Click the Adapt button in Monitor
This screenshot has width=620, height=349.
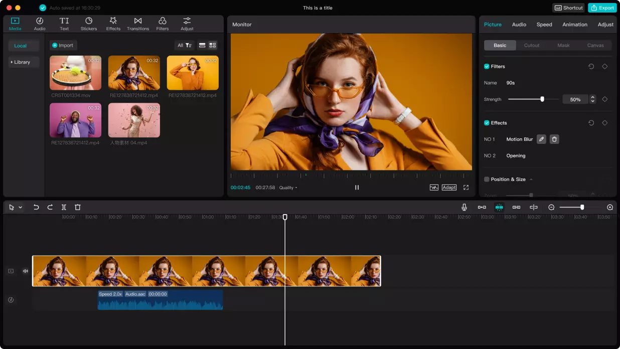(449, 188)
